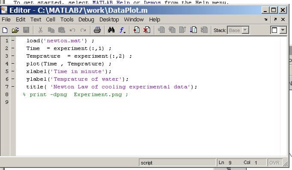Close the document with menu bar X

point(283,19)
